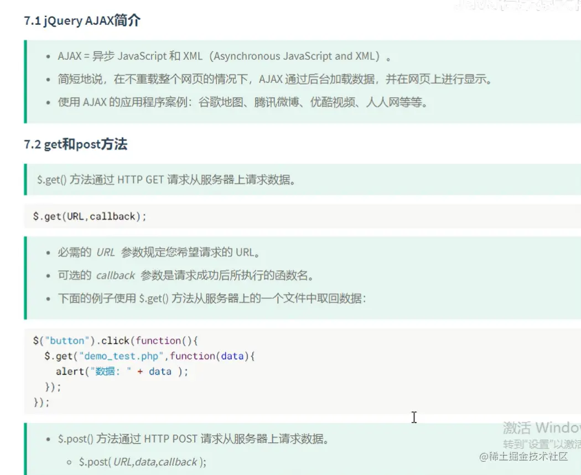Click the italic "URL" in the 必需的 bullet
581x475 pixels.
106,252
